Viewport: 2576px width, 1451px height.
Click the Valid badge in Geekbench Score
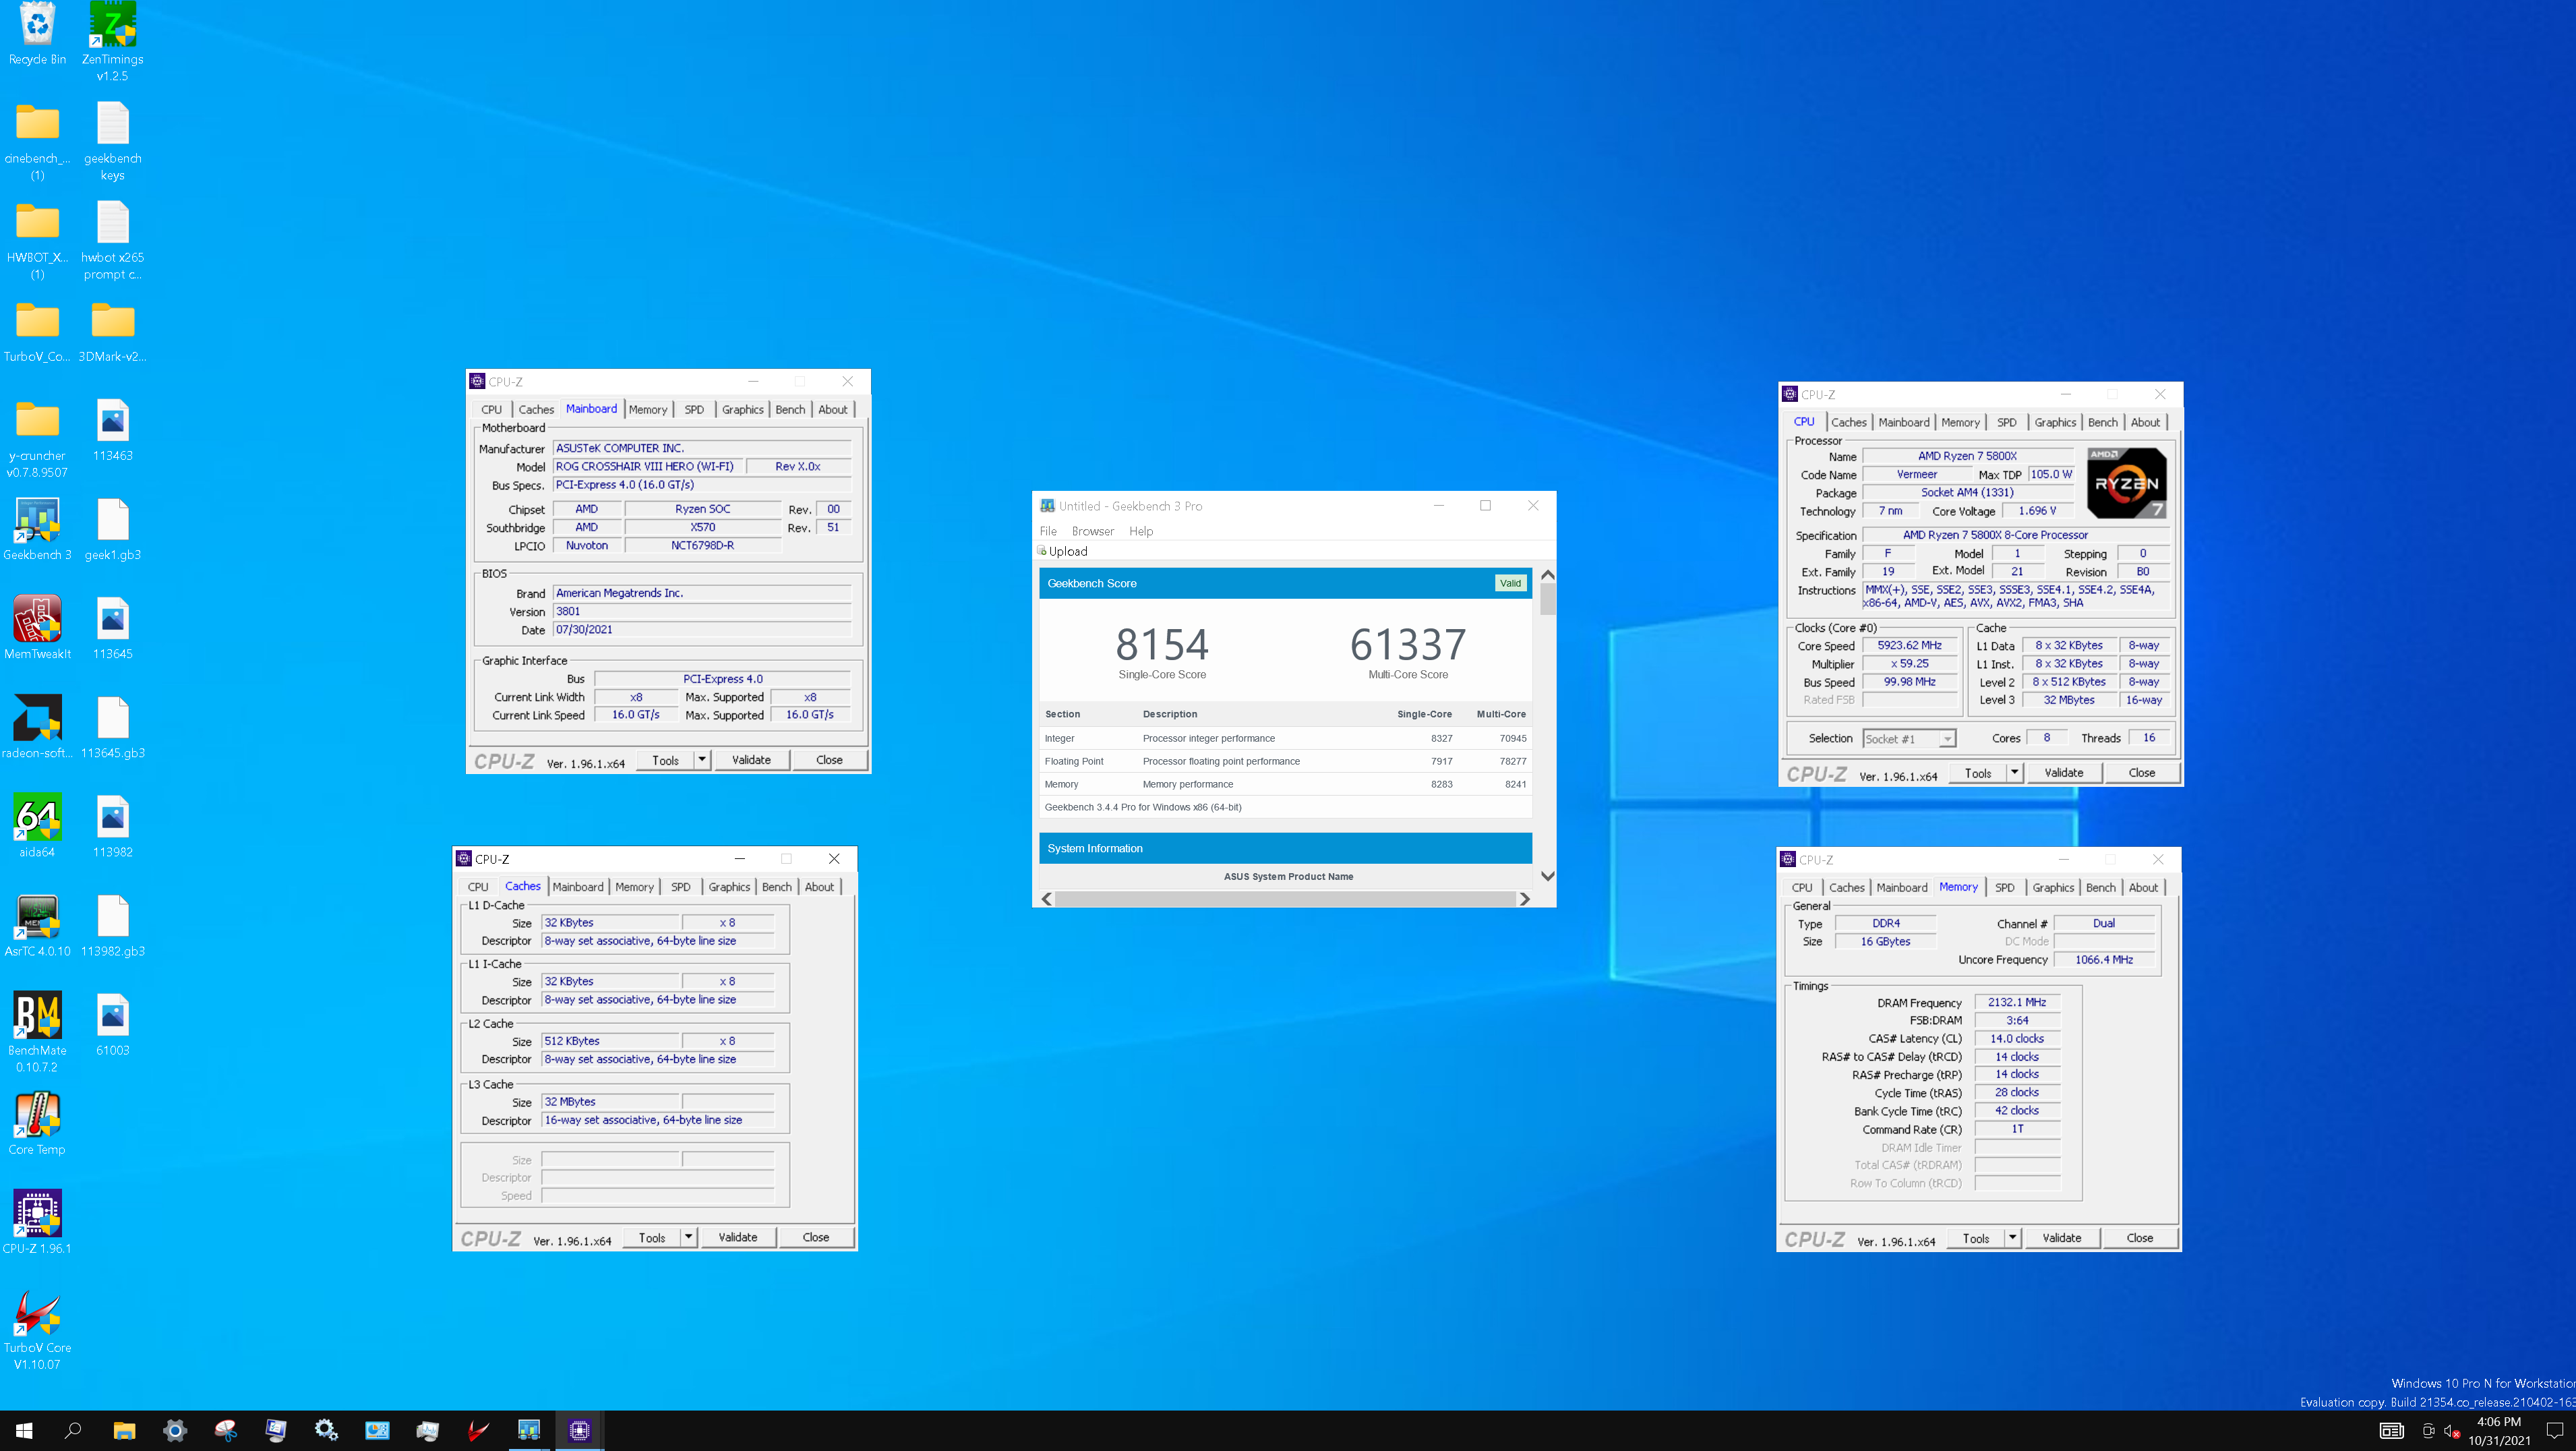1510,584
